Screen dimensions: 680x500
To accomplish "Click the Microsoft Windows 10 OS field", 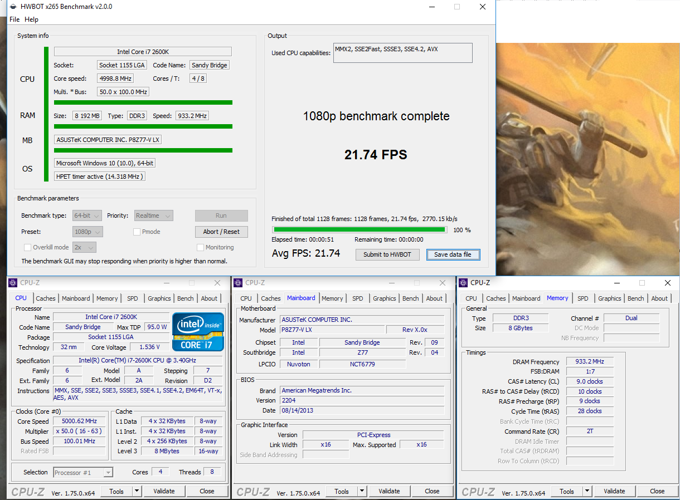I will tap(105, 163).
